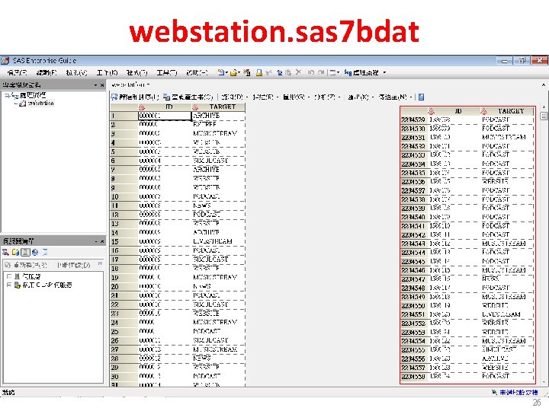
Task: Open the Describe (B) dropdown in grid toolbar
Action: (265, 97)
